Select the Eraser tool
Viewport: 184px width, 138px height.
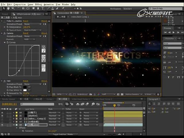(x=57, y=9)
